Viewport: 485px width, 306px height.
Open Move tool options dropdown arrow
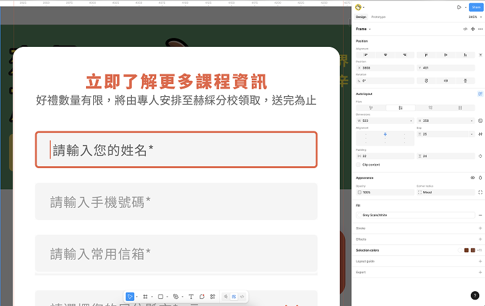point(137,297)
